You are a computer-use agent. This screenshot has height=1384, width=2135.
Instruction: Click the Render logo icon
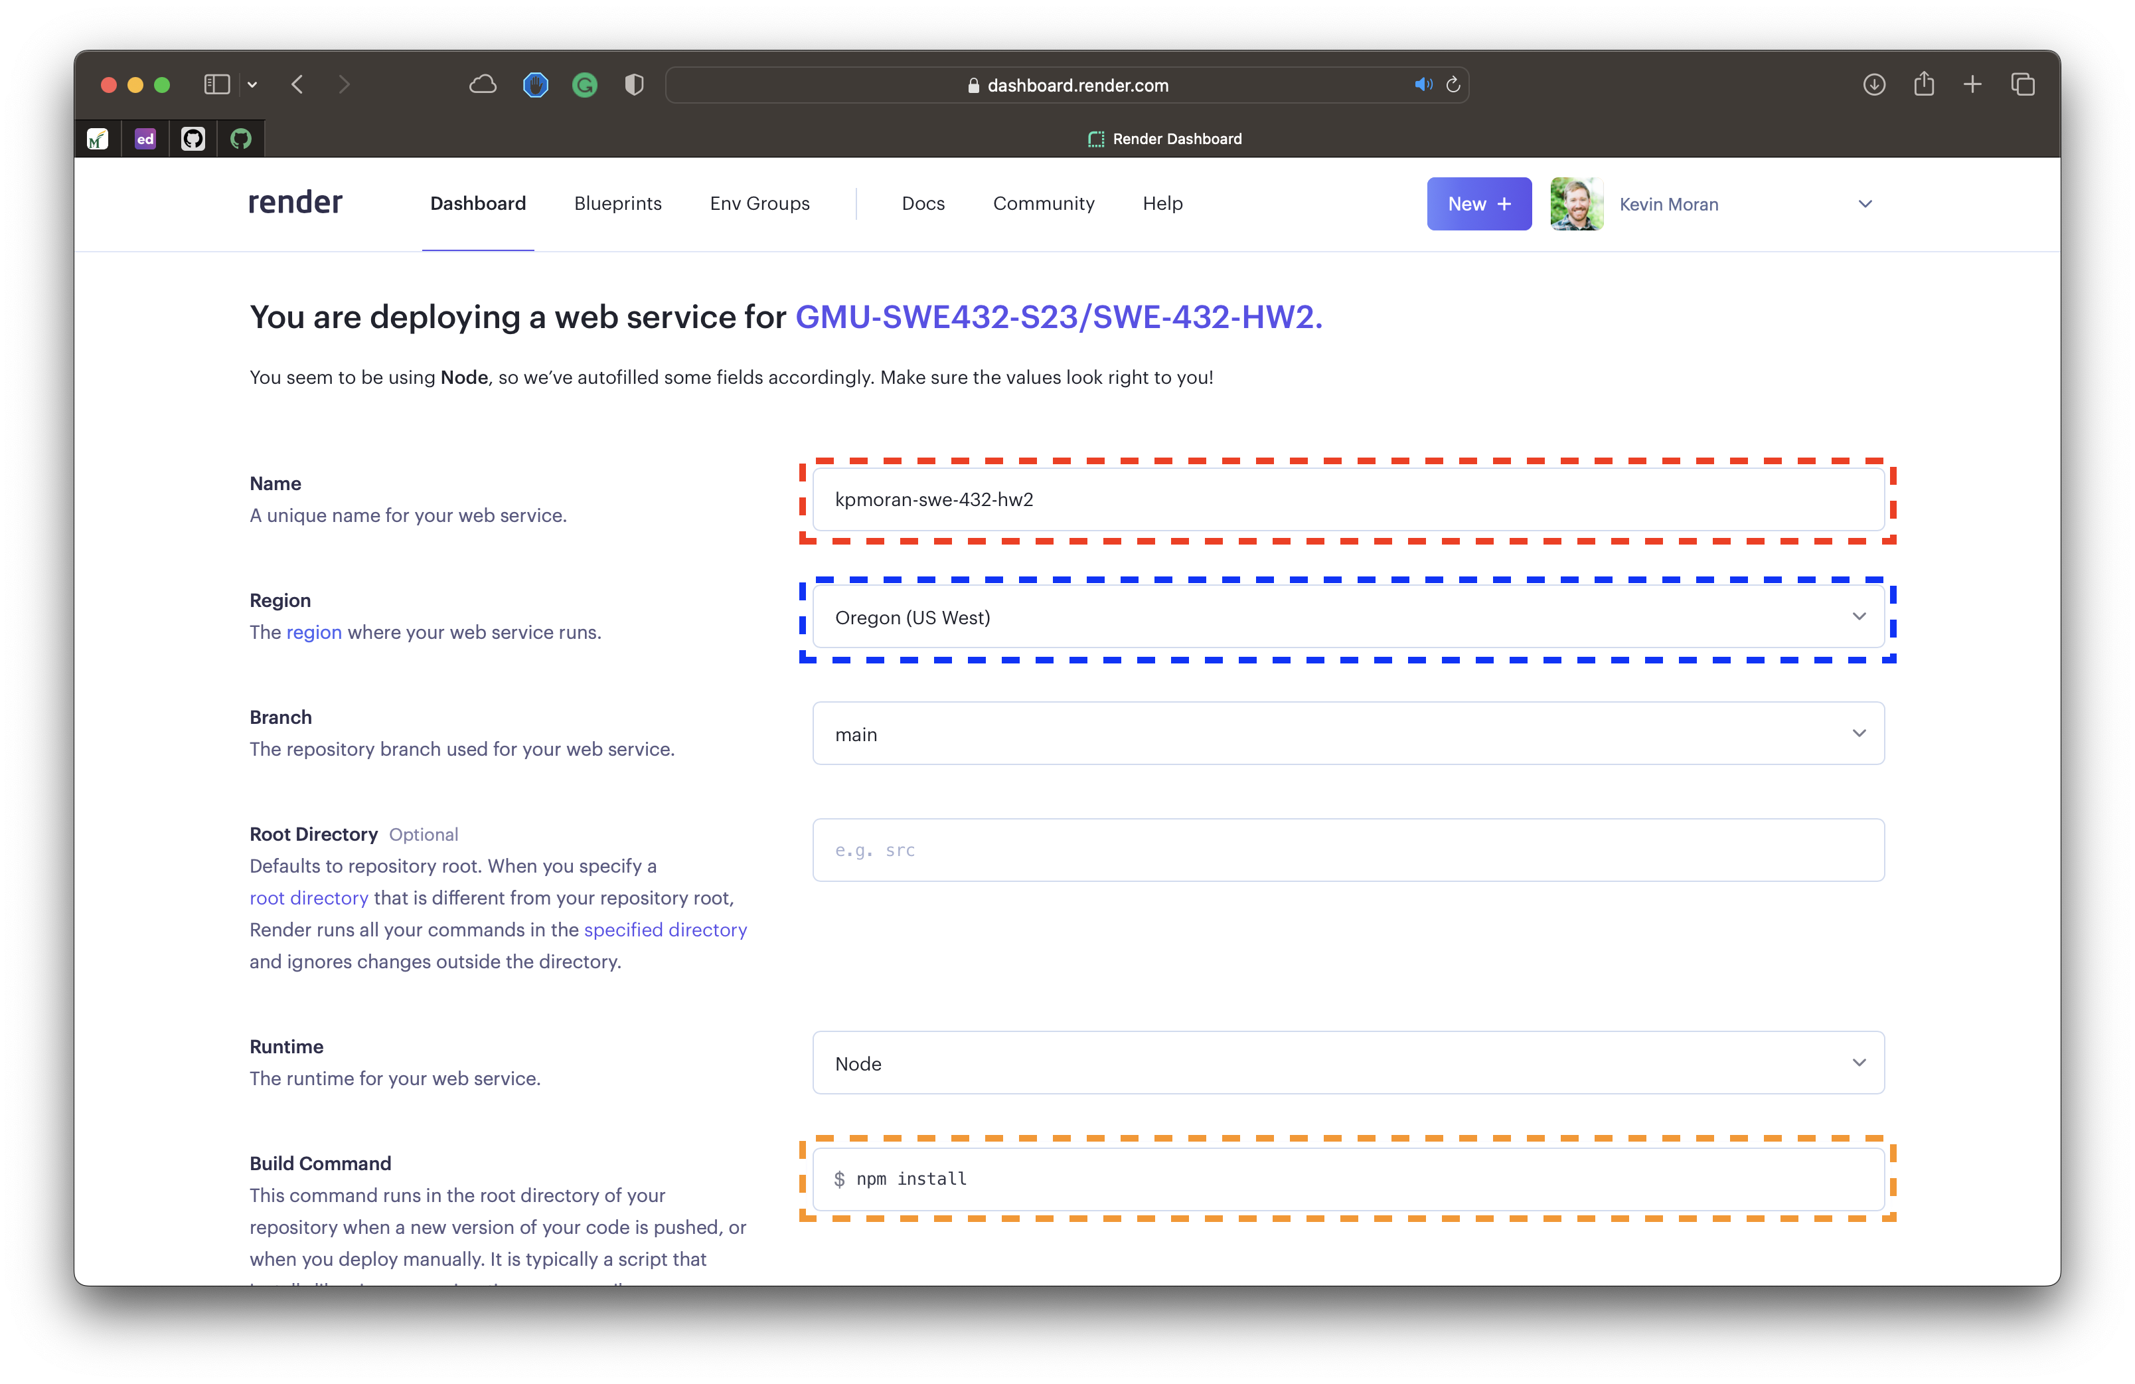click(x=295, y=203)
